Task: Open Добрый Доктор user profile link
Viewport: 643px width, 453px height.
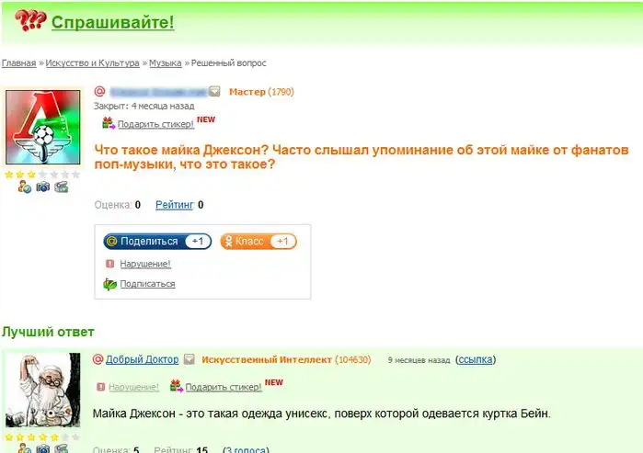Action: click(143, 359)
